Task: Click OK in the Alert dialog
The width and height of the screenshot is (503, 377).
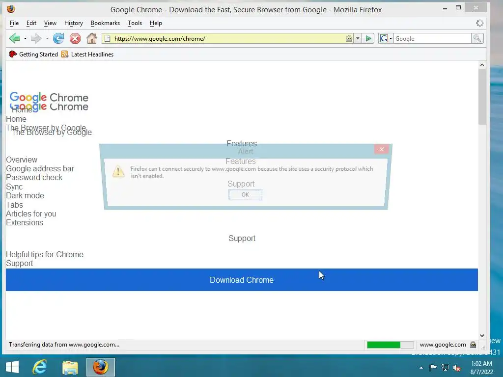Action: click(245, 194)
